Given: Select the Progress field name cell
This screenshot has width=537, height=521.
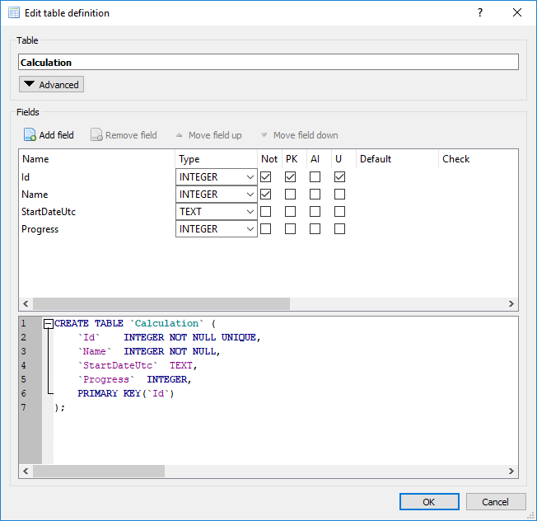Looking at the screenshot, I should (97, 228).
